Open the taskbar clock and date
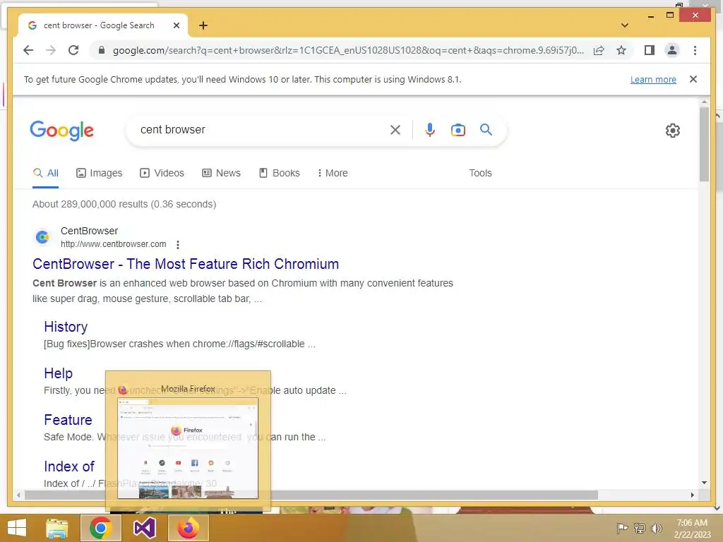This screenshot has width=723, height=542. [692, 529]
